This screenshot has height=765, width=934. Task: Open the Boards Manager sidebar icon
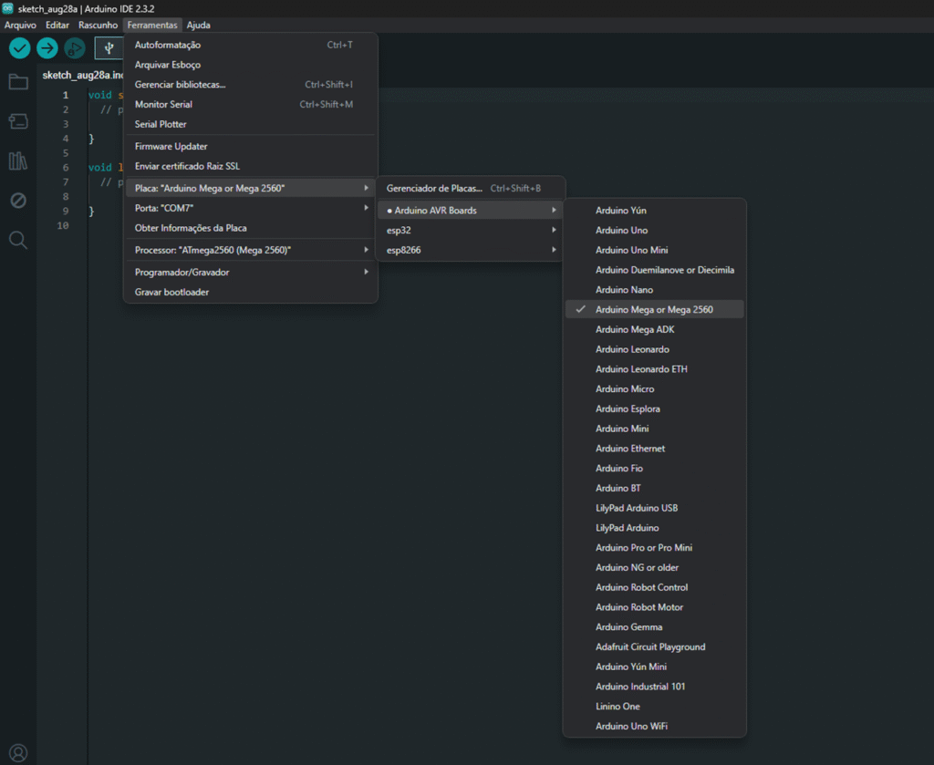[18, 121]
